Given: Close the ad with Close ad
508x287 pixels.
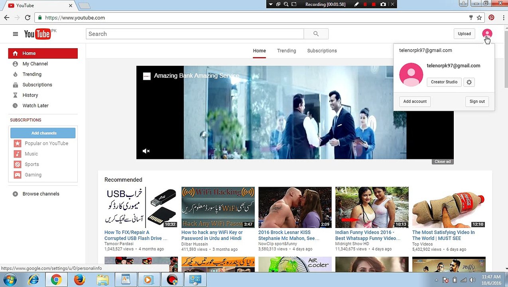Looking at the screenshot, I should coord(443,161).
